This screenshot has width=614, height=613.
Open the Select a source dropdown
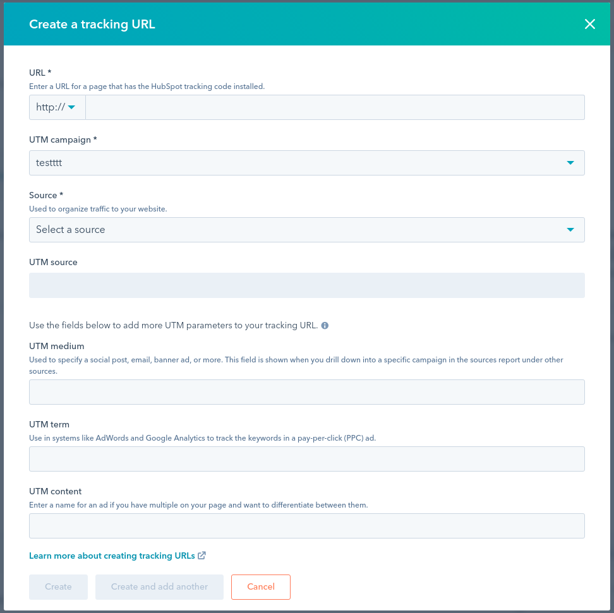tap(307, 230)
